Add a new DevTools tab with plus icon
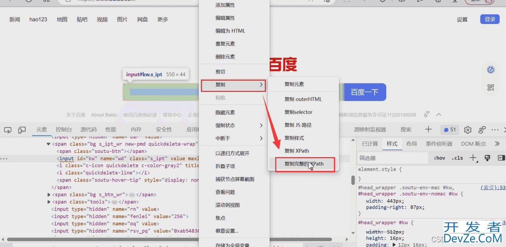This screenshot has height=247, width=506. point(429,129)
